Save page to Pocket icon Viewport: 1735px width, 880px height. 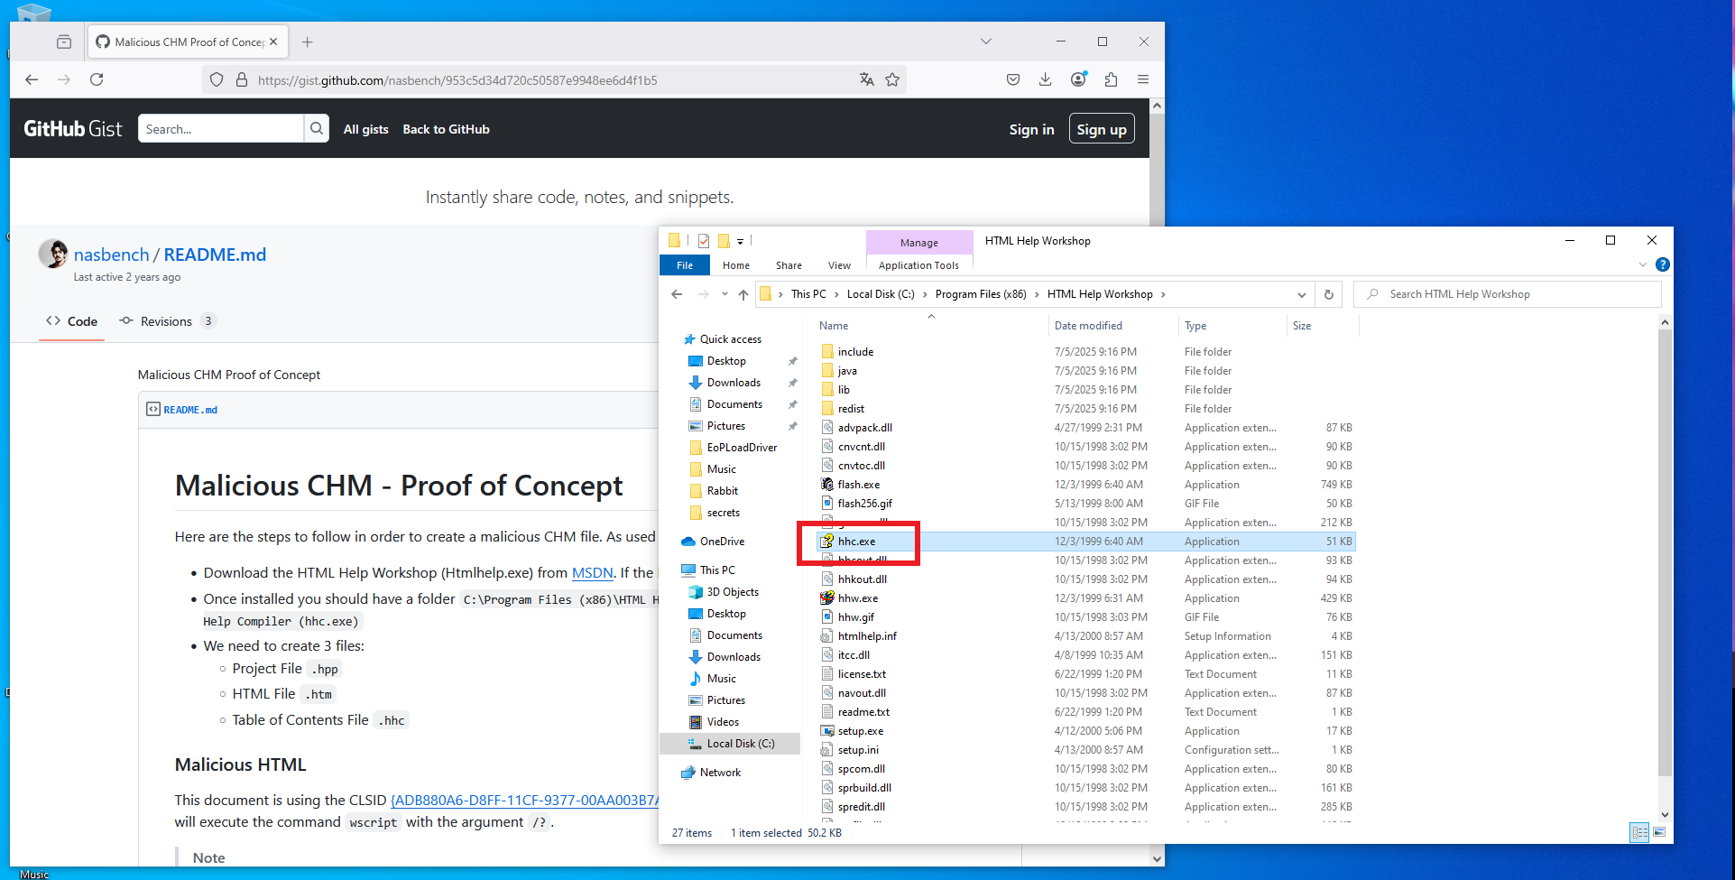coord(1013,79)
